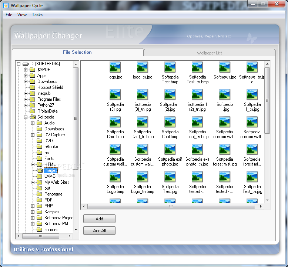
Task: Click the C: drive icon in tree
Action: coord(26,64)
